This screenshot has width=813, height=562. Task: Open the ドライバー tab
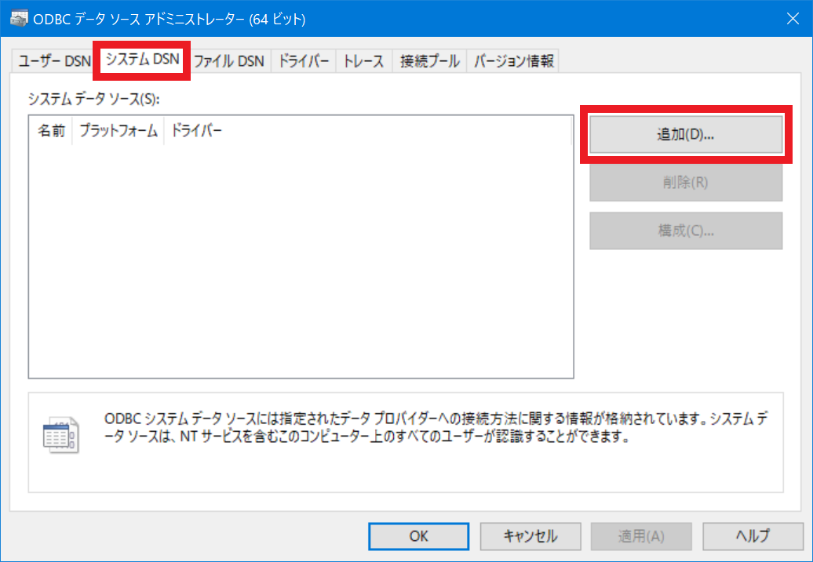304,61
